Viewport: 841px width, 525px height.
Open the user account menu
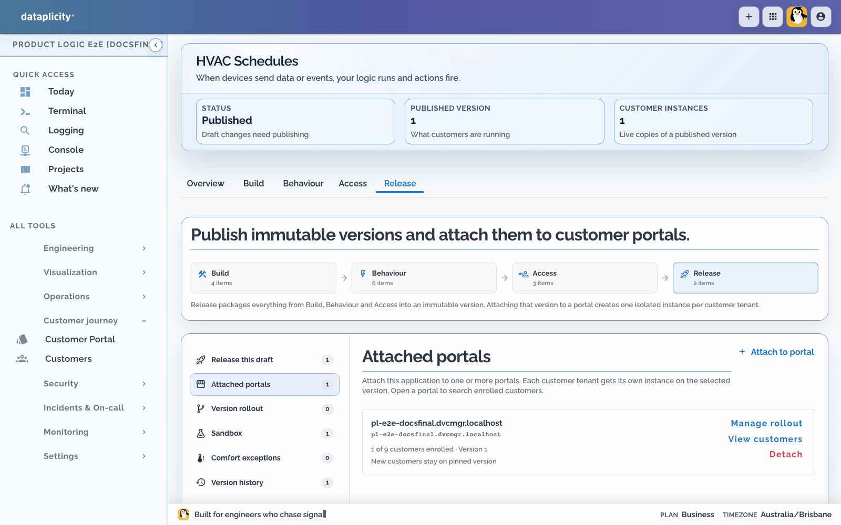[821, 17]
